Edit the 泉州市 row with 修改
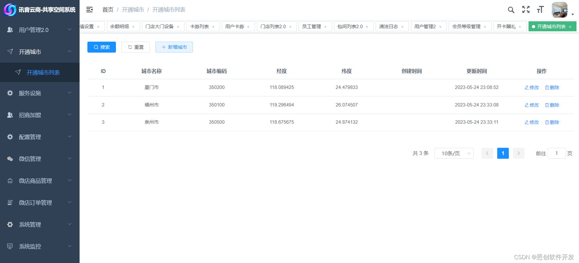The width and height of the screenshot is (579, 263). 532,122
